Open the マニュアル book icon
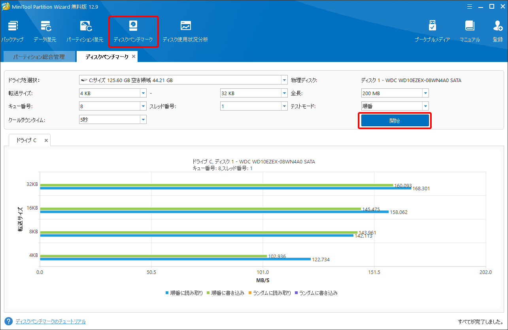 click(469, 26)
